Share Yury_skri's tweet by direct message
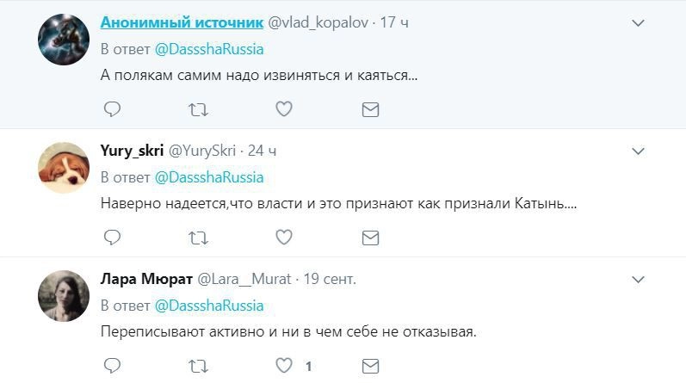 tap(370, 237)
